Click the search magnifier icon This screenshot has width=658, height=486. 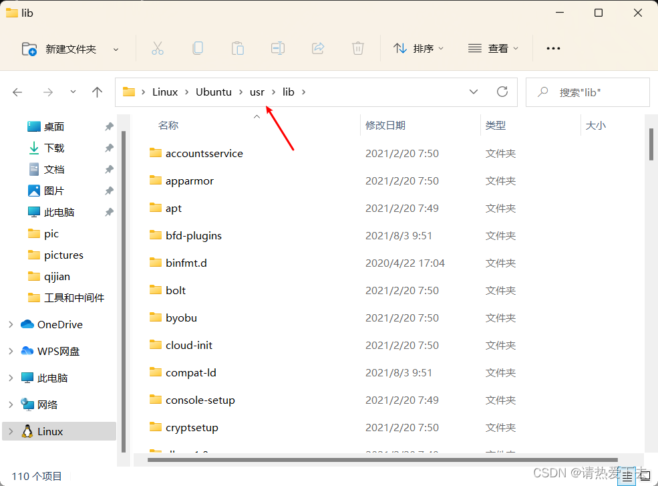(542, 92)
